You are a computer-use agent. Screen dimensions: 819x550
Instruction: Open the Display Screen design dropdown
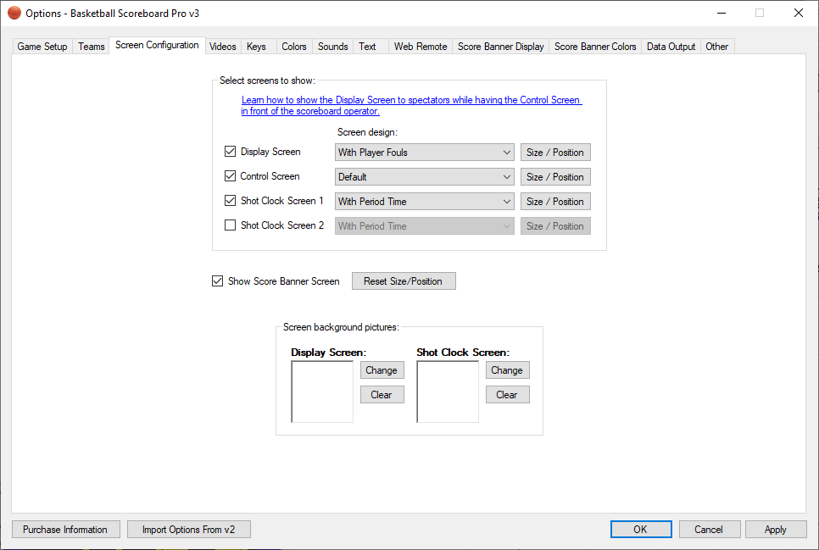(x=425, y=153)
